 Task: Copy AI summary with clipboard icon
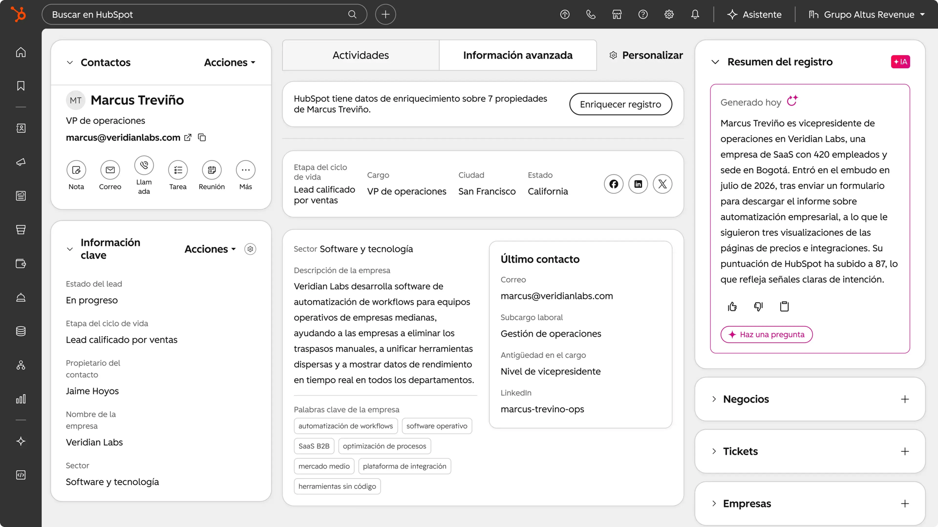point(784,306)
